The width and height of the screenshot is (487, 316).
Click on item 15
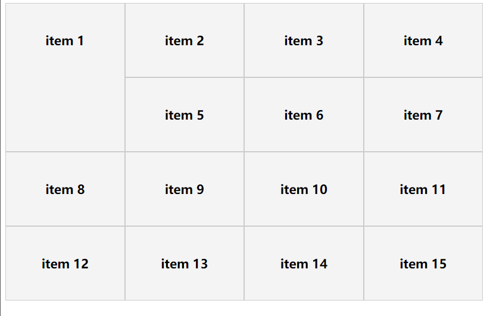click(423, 264)
